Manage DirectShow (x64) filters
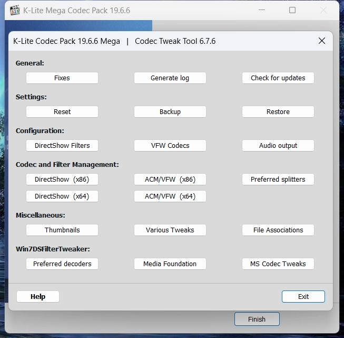This screenshot has width=344, height=338. [62, 196]
